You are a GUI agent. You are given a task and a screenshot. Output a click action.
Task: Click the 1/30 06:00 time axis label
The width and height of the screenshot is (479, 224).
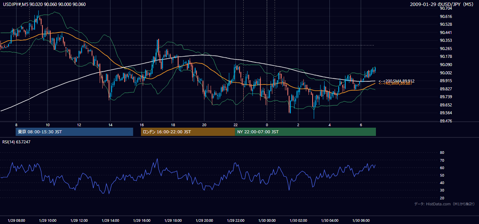361,220
